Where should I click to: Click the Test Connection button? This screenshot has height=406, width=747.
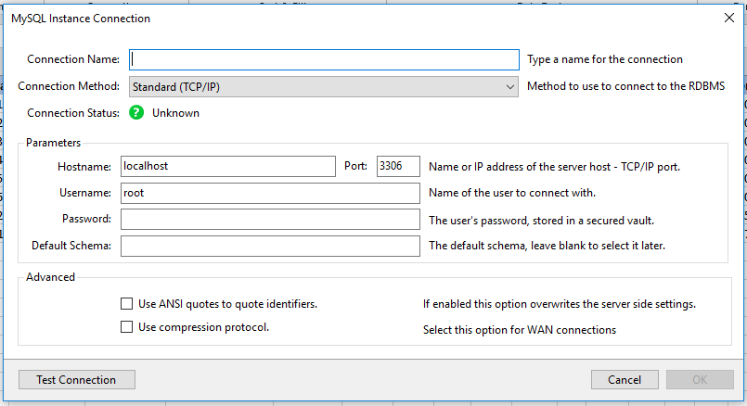77,380
